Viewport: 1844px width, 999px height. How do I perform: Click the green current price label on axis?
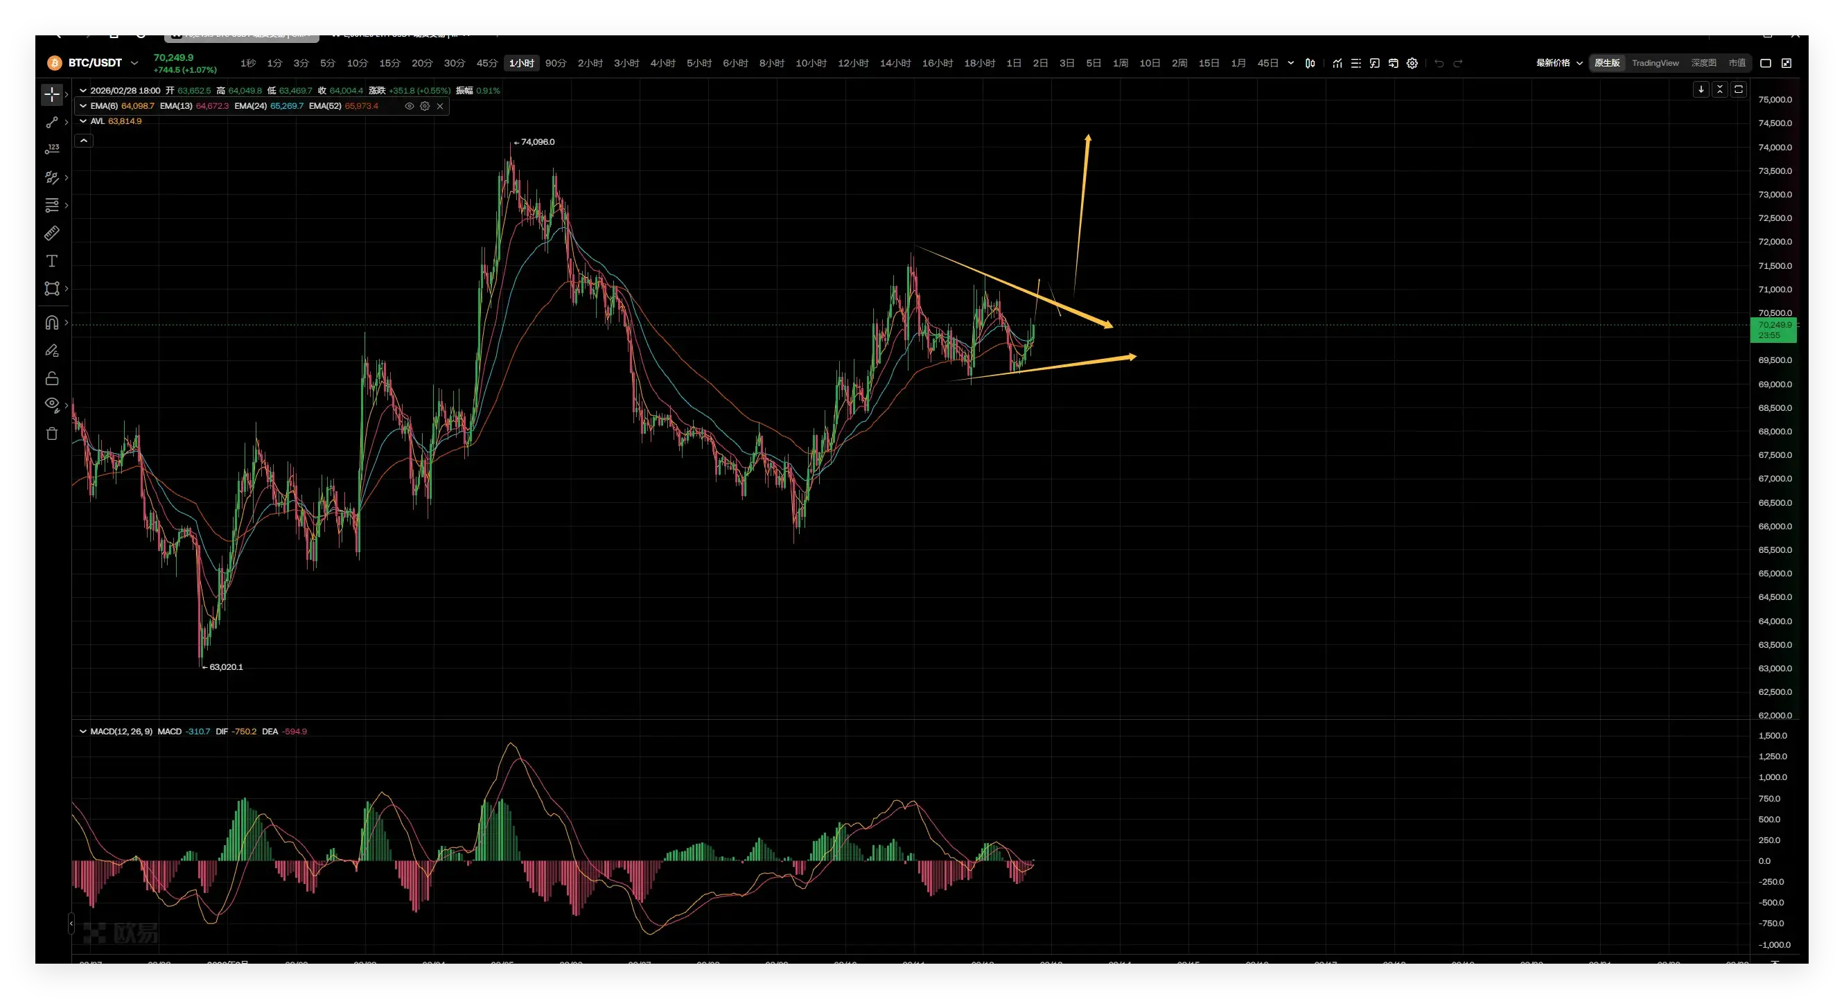1774,330
